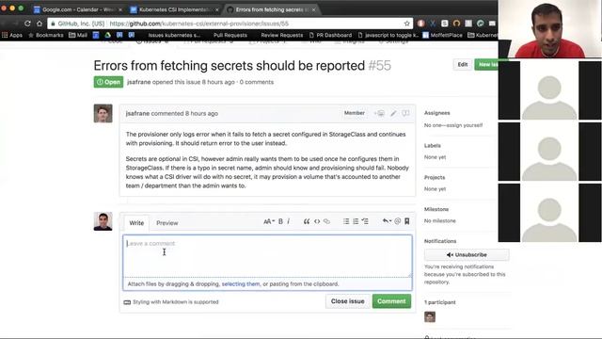Edit jsafrane's comment using pencil icon
The width and height of the screenshot is (602, 339).
point(393,113)
